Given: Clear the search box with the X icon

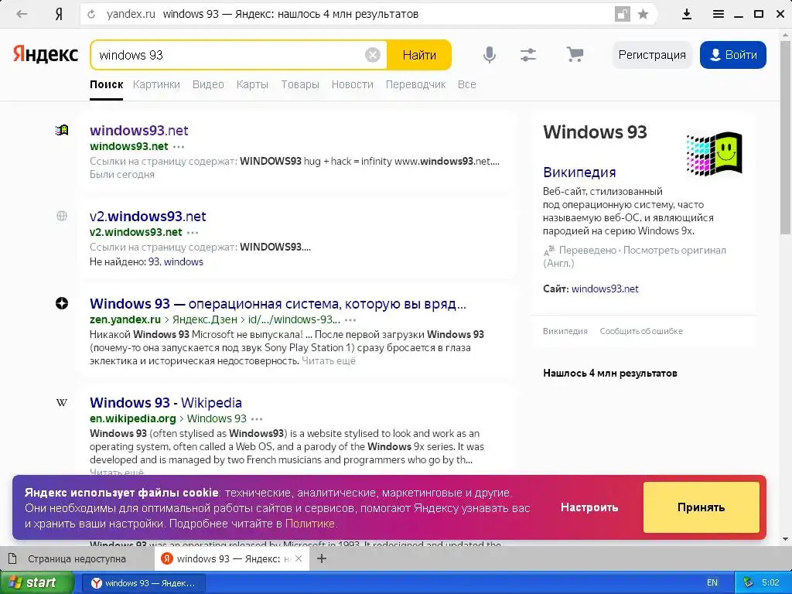Looking at the screenshot, I should (373, 55).
